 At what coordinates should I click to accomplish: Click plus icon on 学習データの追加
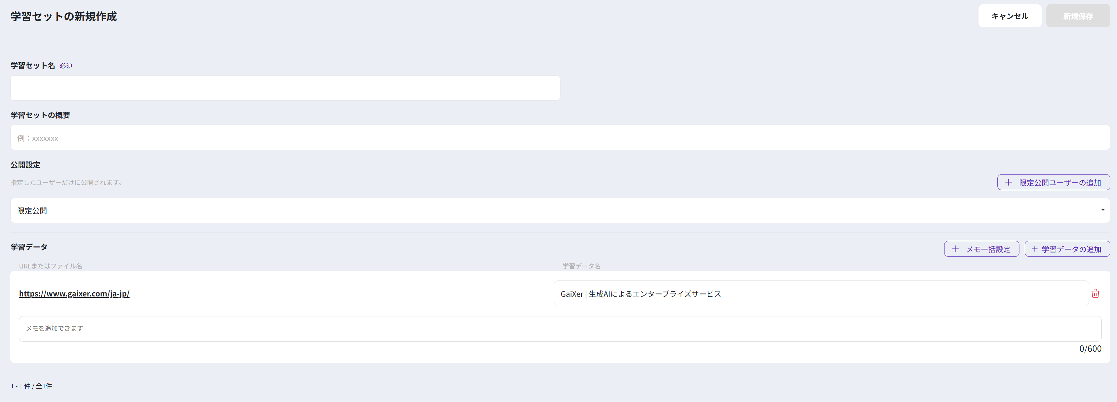pyautogui.click(x=1034, y=249)
